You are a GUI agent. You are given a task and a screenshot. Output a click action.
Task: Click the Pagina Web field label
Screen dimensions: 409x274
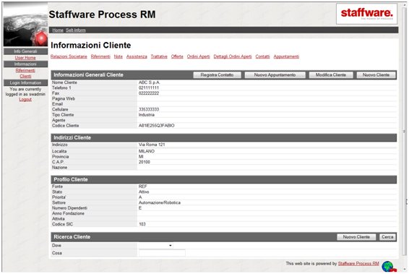(x=64, y=98)
